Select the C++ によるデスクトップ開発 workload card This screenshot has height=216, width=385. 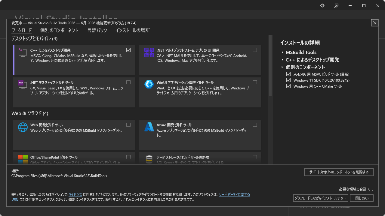[x=74, y=60]
